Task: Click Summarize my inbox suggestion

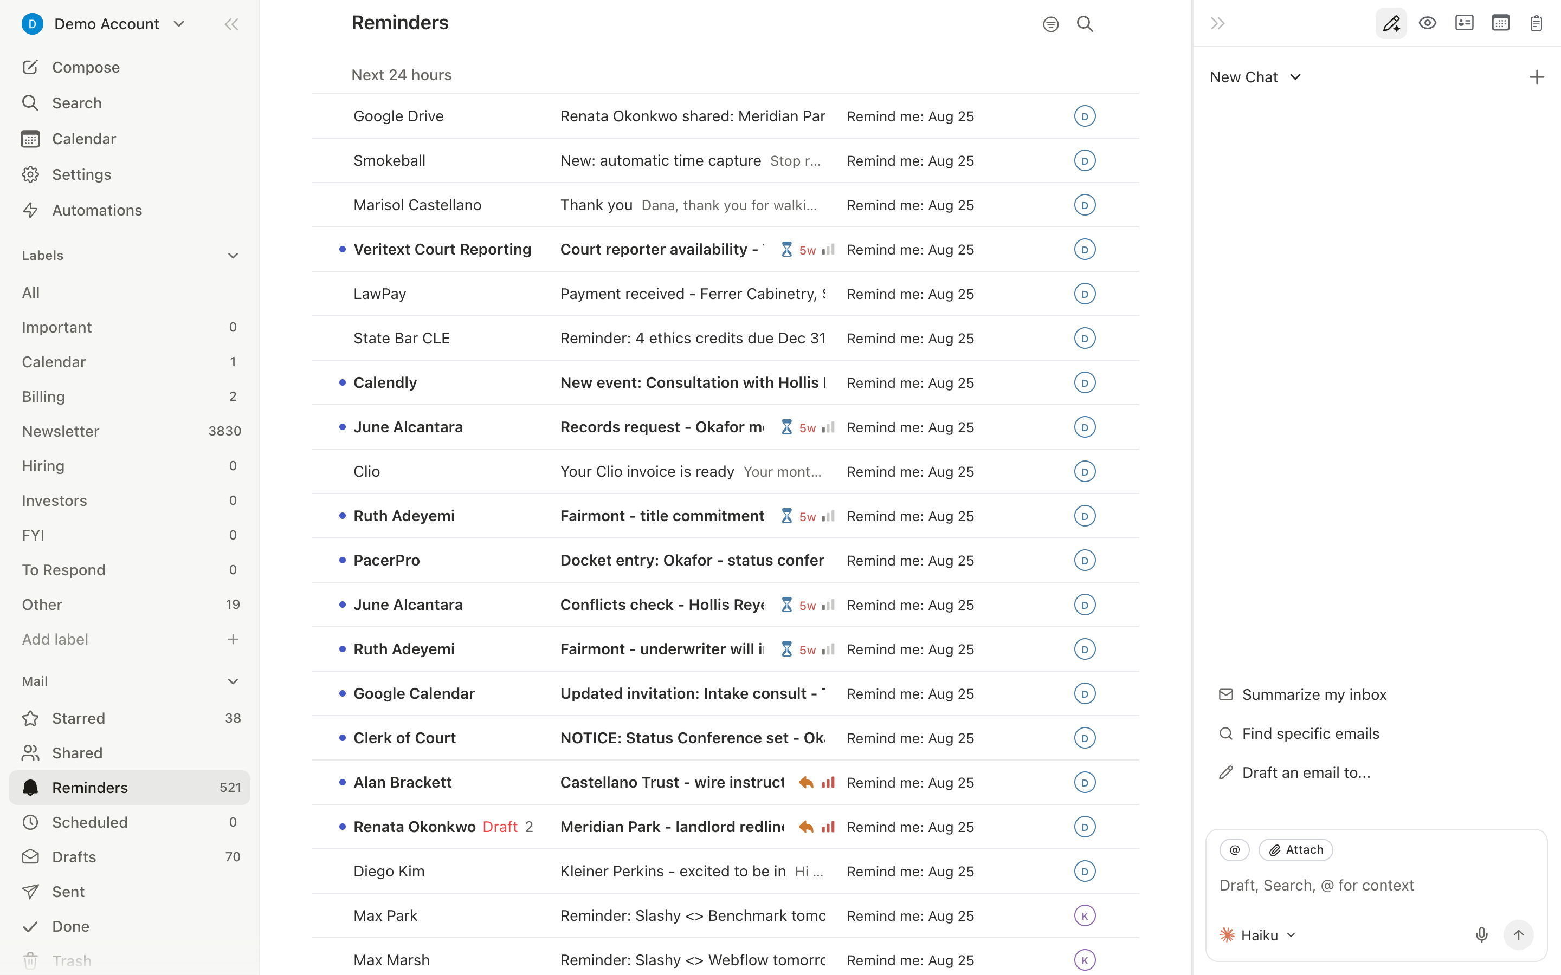Action: 1302,695
